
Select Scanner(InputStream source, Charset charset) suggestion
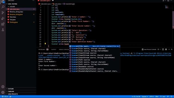coord(95,55)
